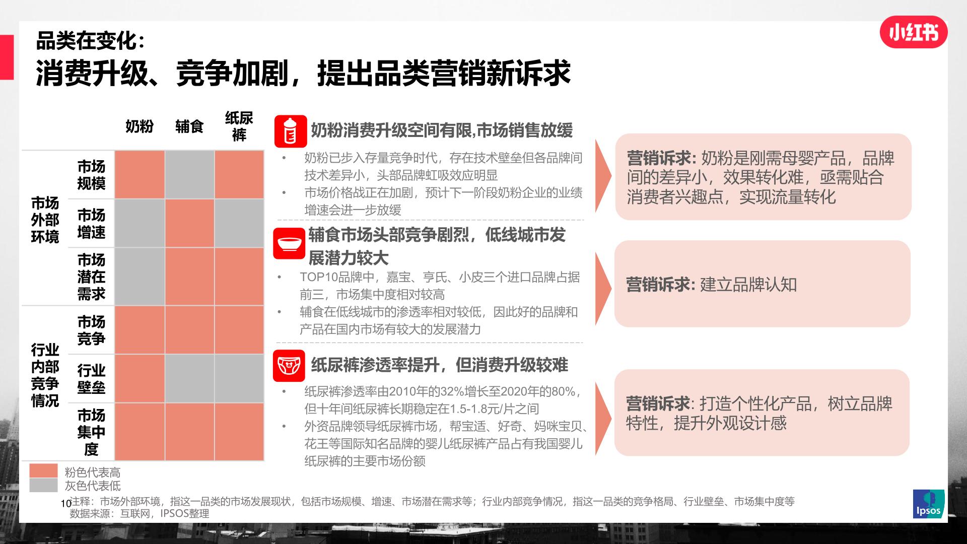The width and height of the screenshot is (967, 544).
Task: Click the 营销诉求: 建立品牌认知 callout box
Action: (761, 289)
